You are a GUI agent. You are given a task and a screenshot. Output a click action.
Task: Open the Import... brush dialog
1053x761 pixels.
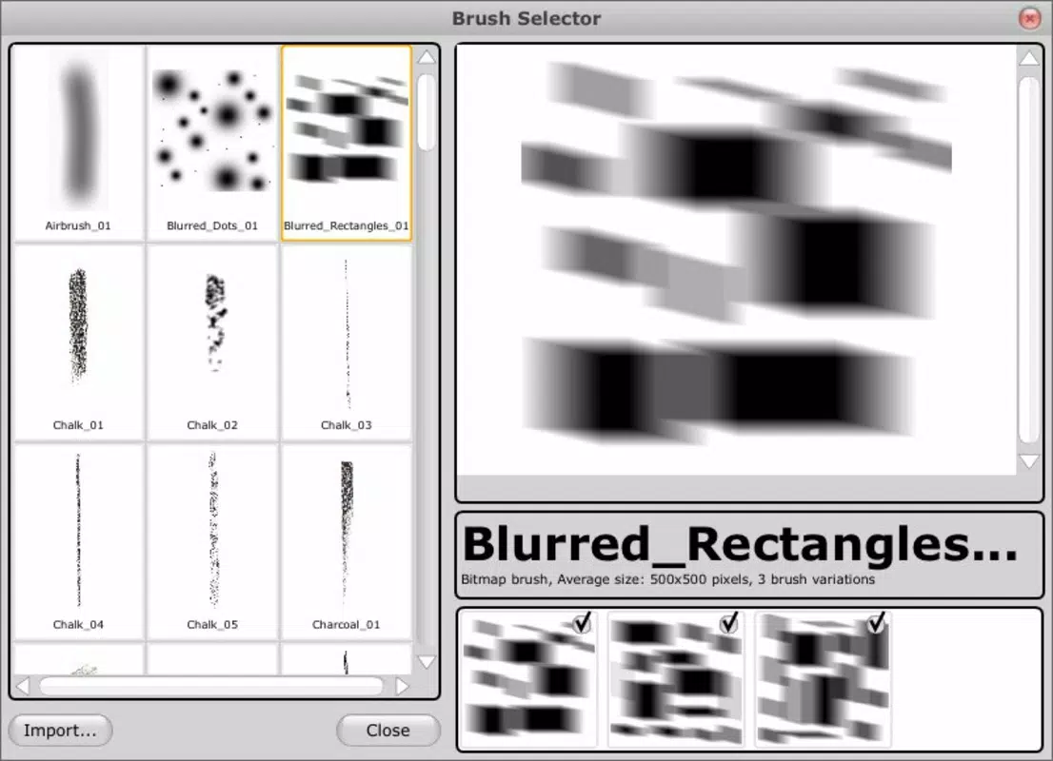[x=60, y=731]
